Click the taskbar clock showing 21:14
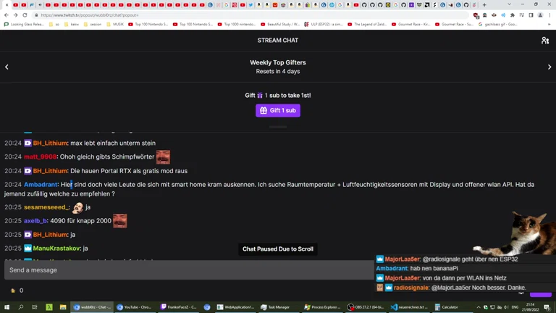Viewport: 556px width, 313px height. click(530, 307)
